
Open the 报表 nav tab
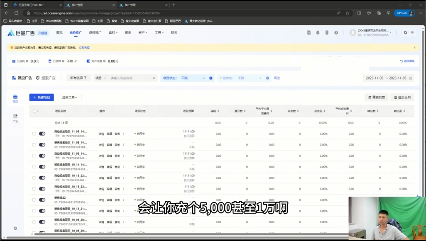pyautogui.click(x=128, y=33)
